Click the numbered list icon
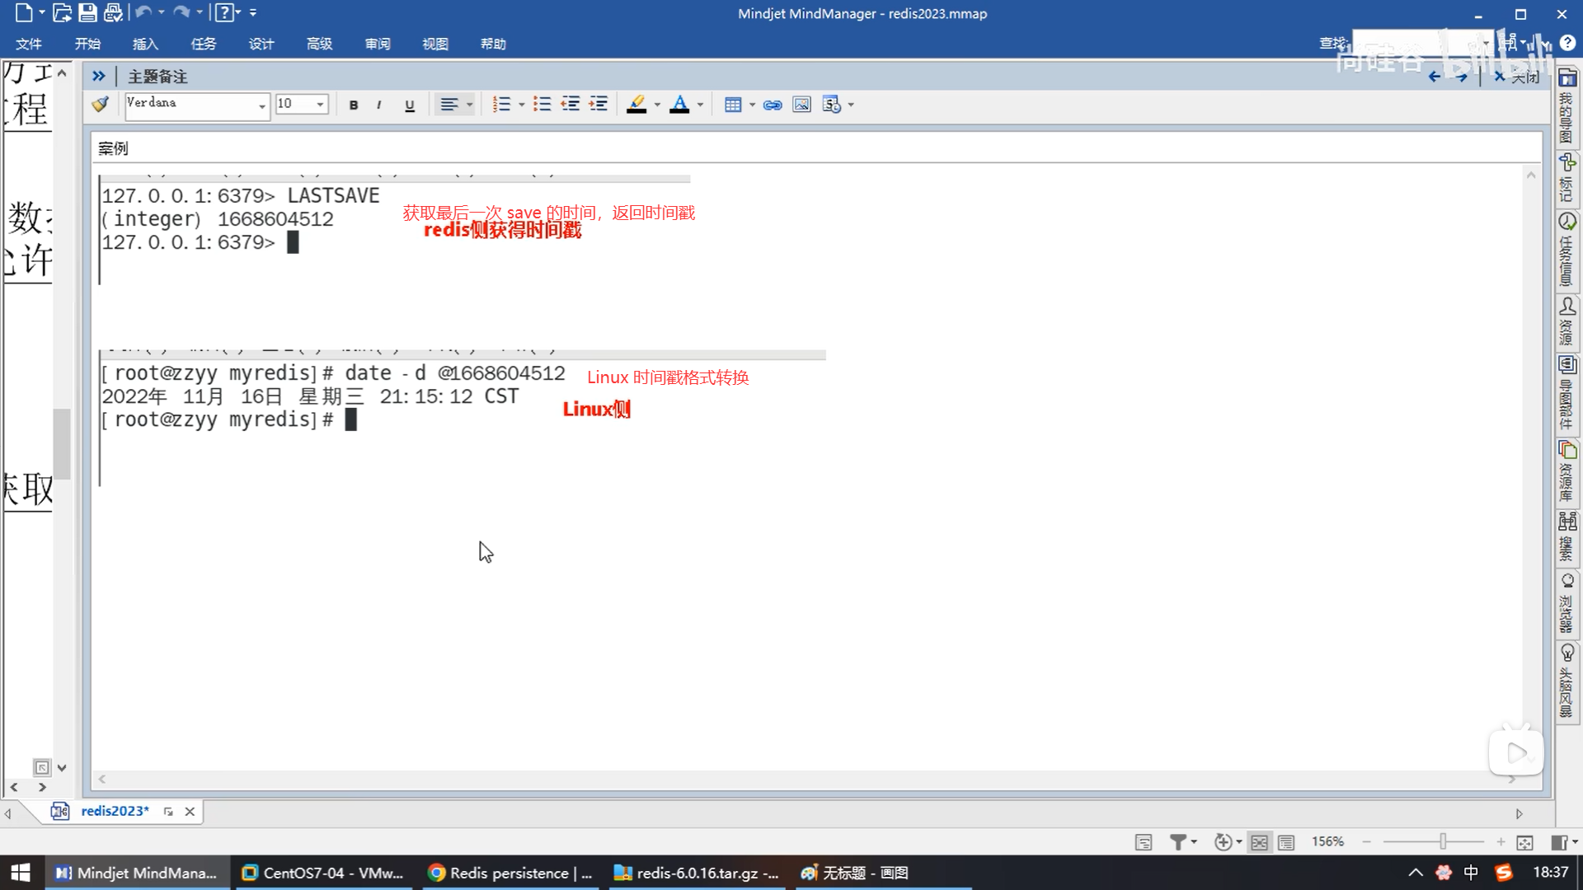The height and width of the screenshot is (890, 1583). [501, 105]
